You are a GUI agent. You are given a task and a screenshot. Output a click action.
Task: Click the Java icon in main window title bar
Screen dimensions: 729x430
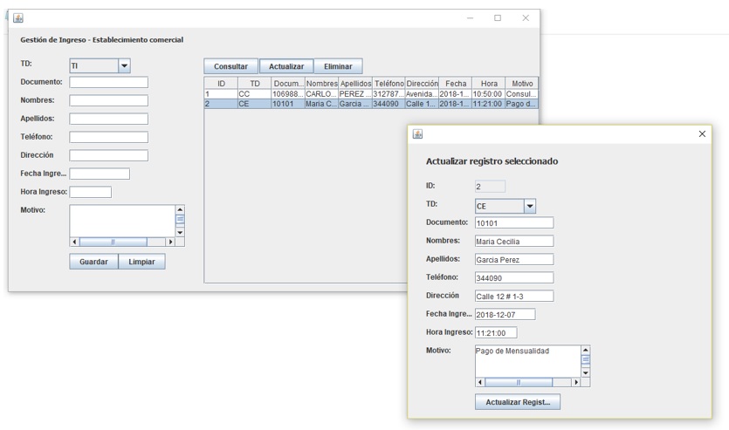(18, 18)
